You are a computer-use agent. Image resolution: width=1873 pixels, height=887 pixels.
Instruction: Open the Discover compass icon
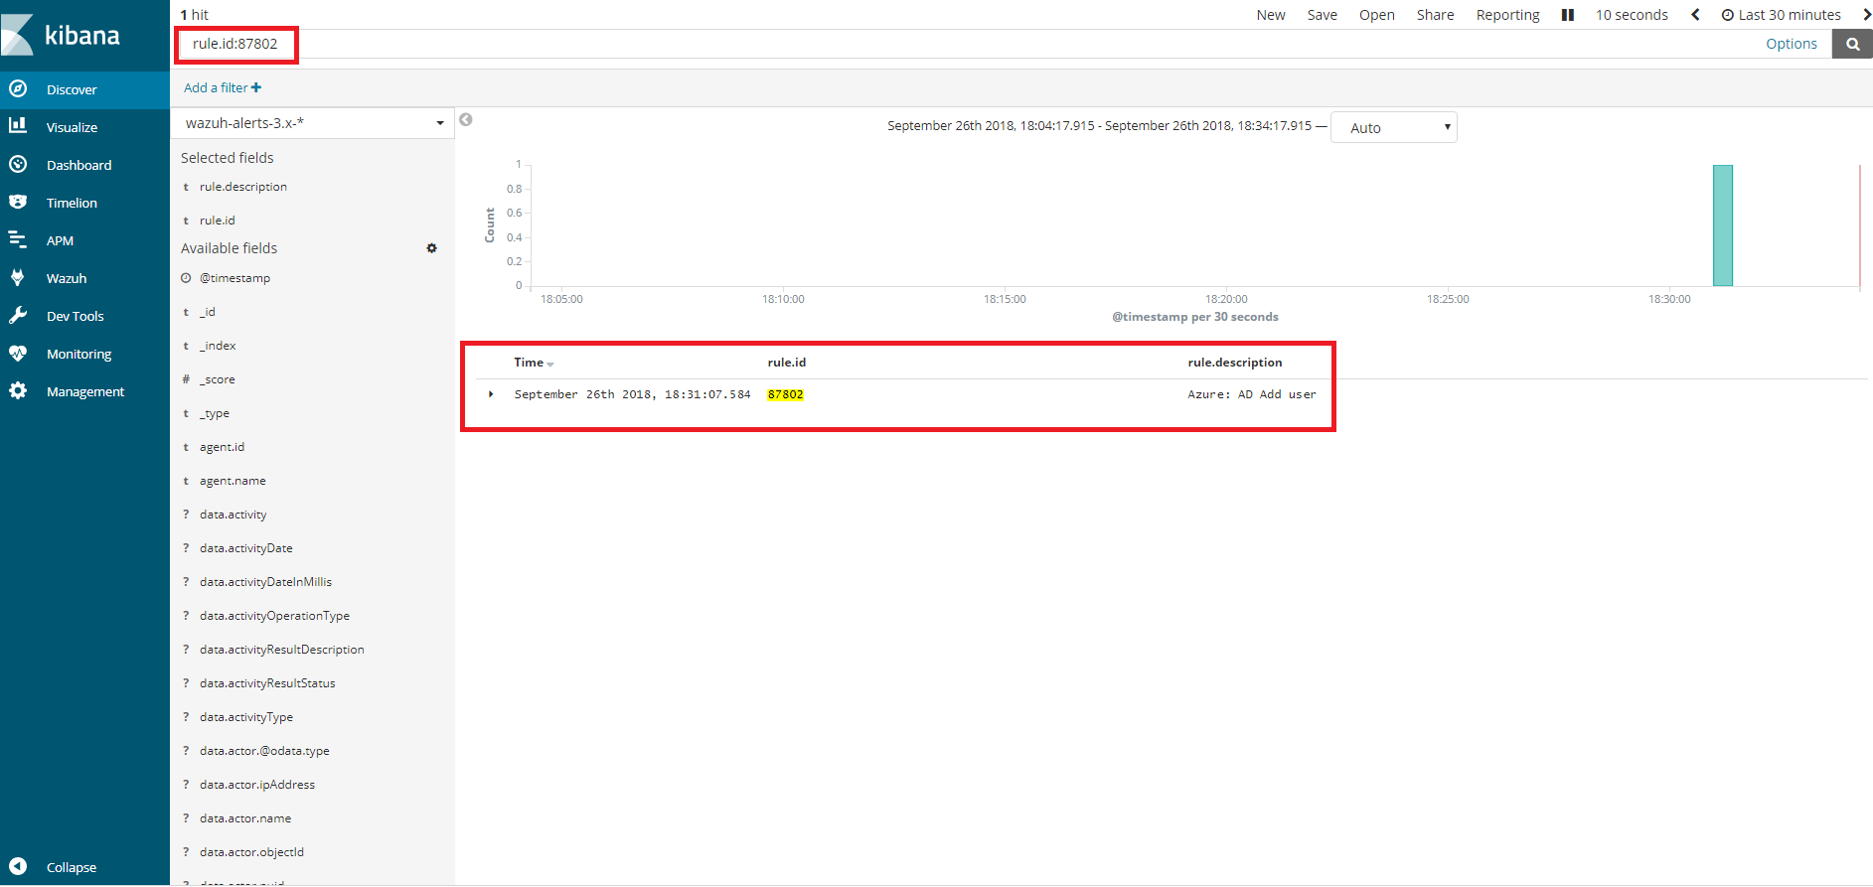click(18, 88)
